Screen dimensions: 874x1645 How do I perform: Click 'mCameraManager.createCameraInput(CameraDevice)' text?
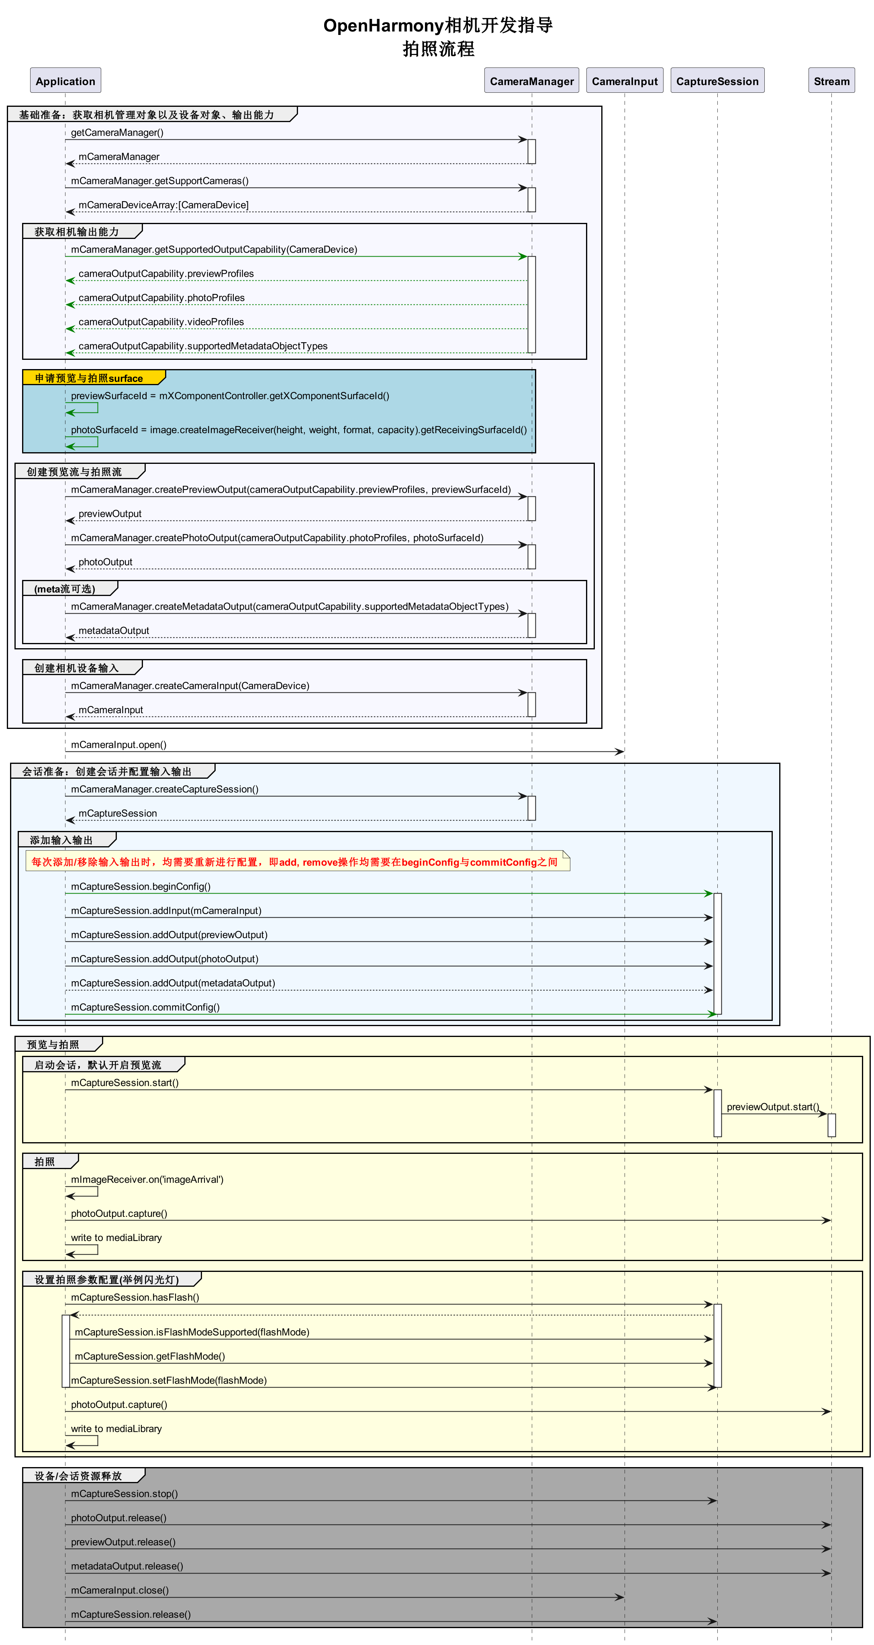tap(190, 686)
